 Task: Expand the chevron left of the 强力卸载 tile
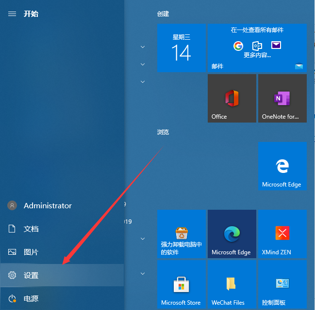[143, 239]
